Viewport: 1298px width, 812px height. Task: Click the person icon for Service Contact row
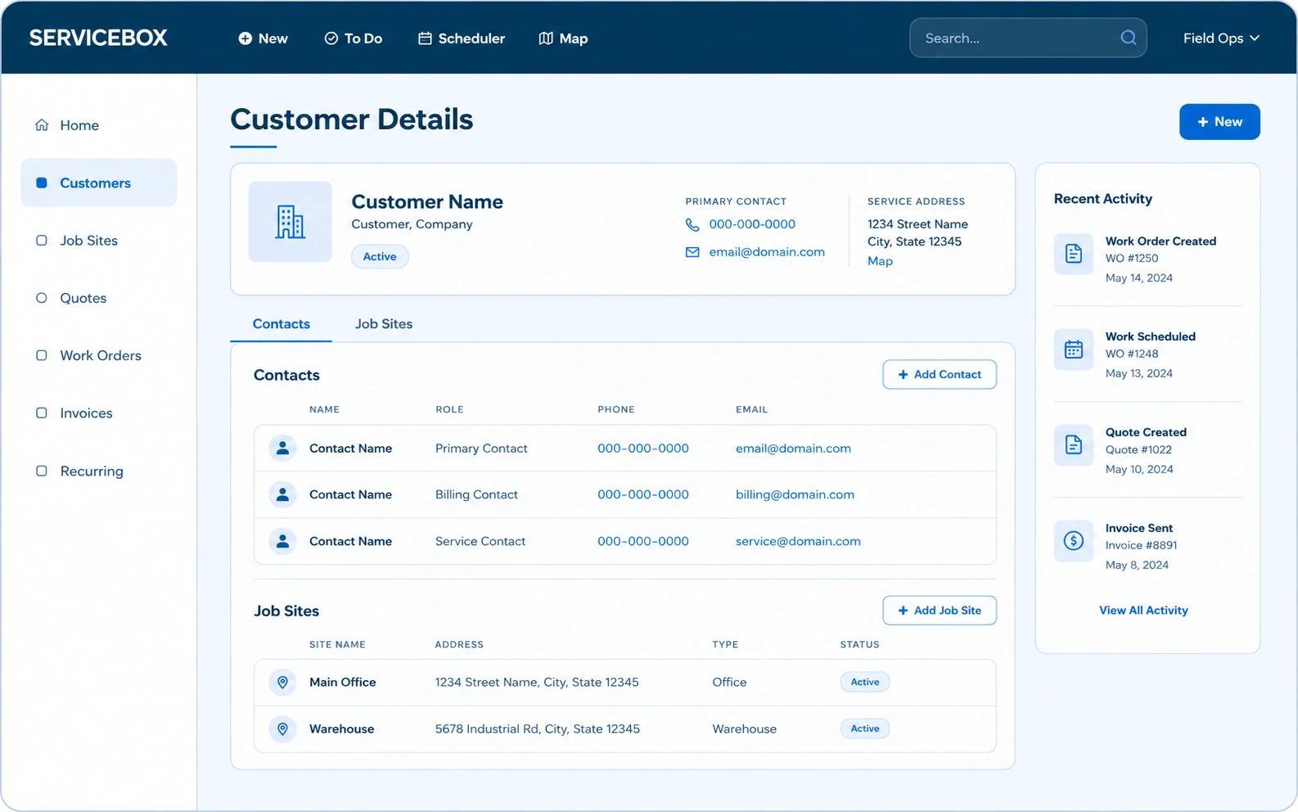pos(282,541)
